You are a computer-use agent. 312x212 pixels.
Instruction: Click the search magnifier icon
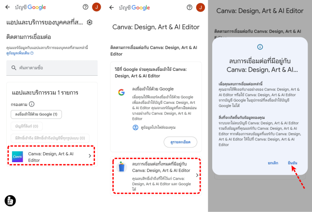click(14, 68)
